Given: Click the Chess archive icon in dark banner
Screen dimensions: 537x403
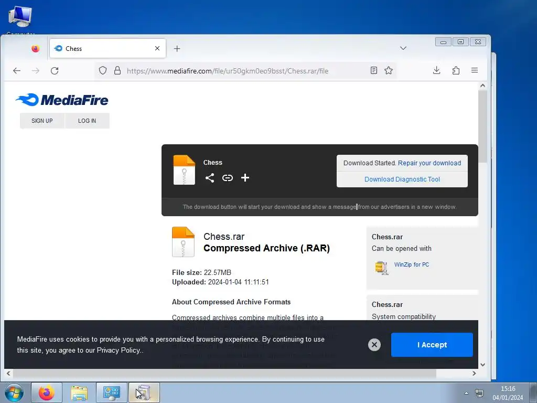Looking at the screenshot, I should (x=184, y=170).
